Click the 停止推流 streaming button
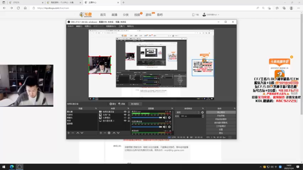Screen dimensions: 303x170 221,112
